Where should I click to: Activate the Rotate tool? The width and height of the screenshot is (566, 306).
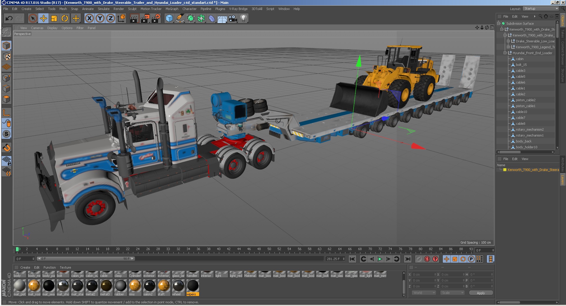pyautogui.click(x=65, y=19)
